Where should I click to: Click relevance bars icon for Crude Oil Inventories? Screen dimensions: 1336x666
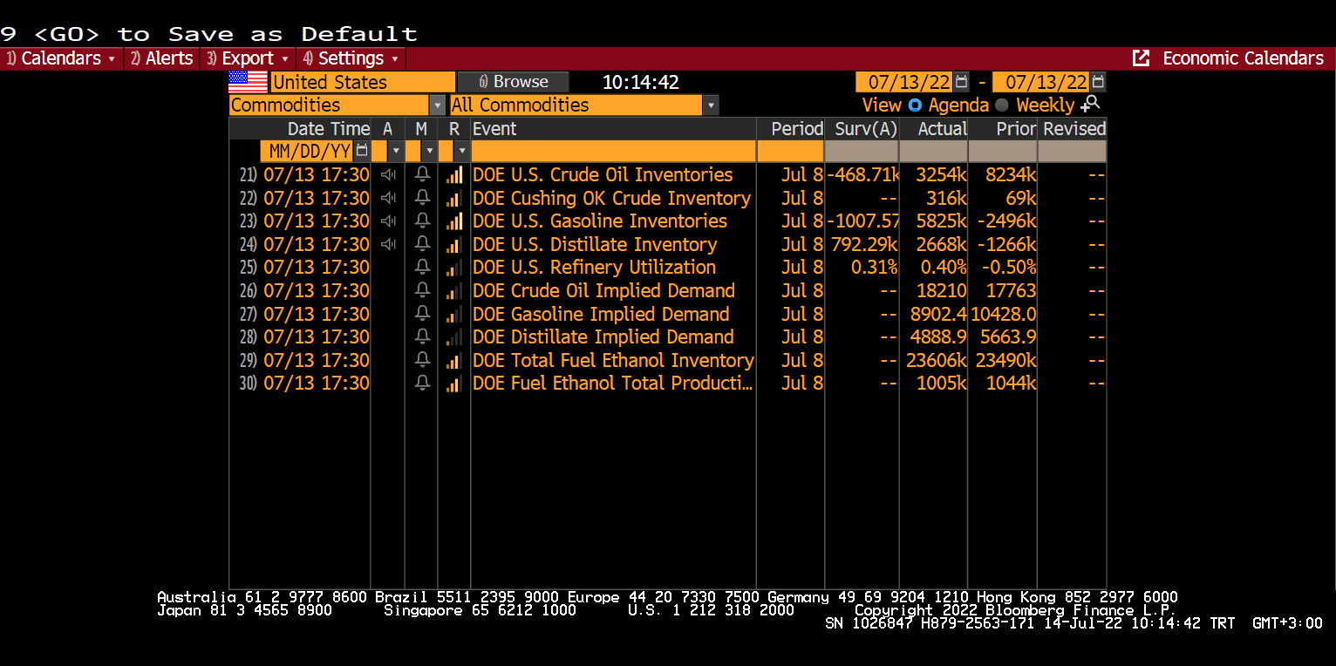click(x=453, y=175)
